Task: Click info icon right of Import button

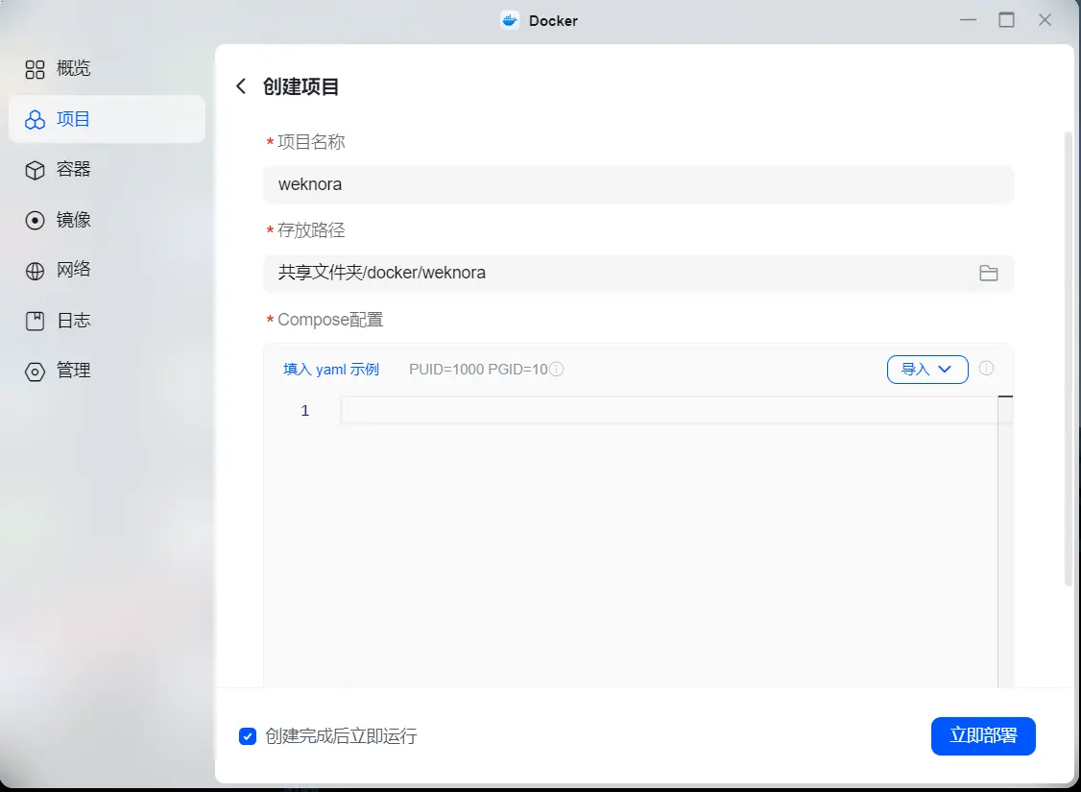Action: coord(987,368)
